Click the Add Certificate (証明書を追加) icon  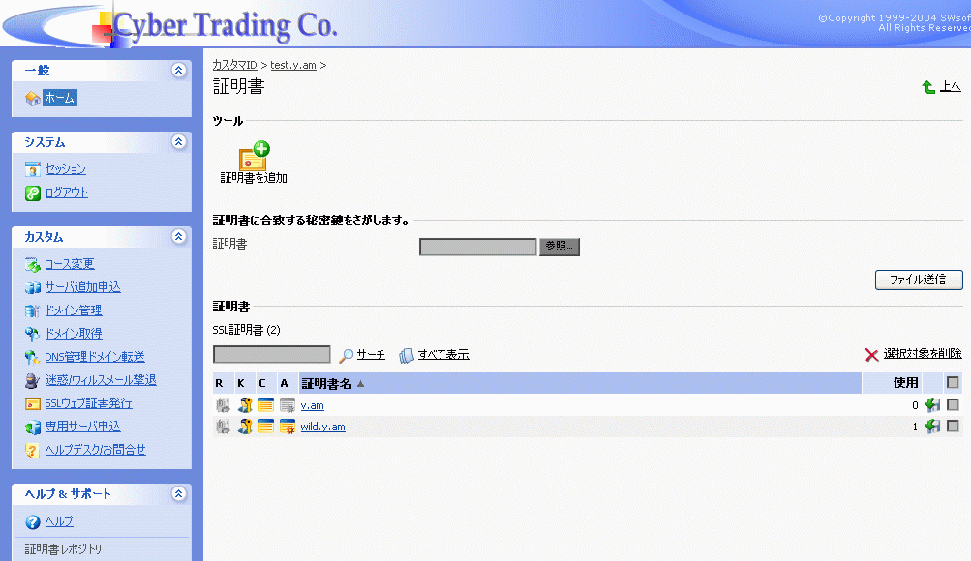pyautogui.click(x=254, y=157)
